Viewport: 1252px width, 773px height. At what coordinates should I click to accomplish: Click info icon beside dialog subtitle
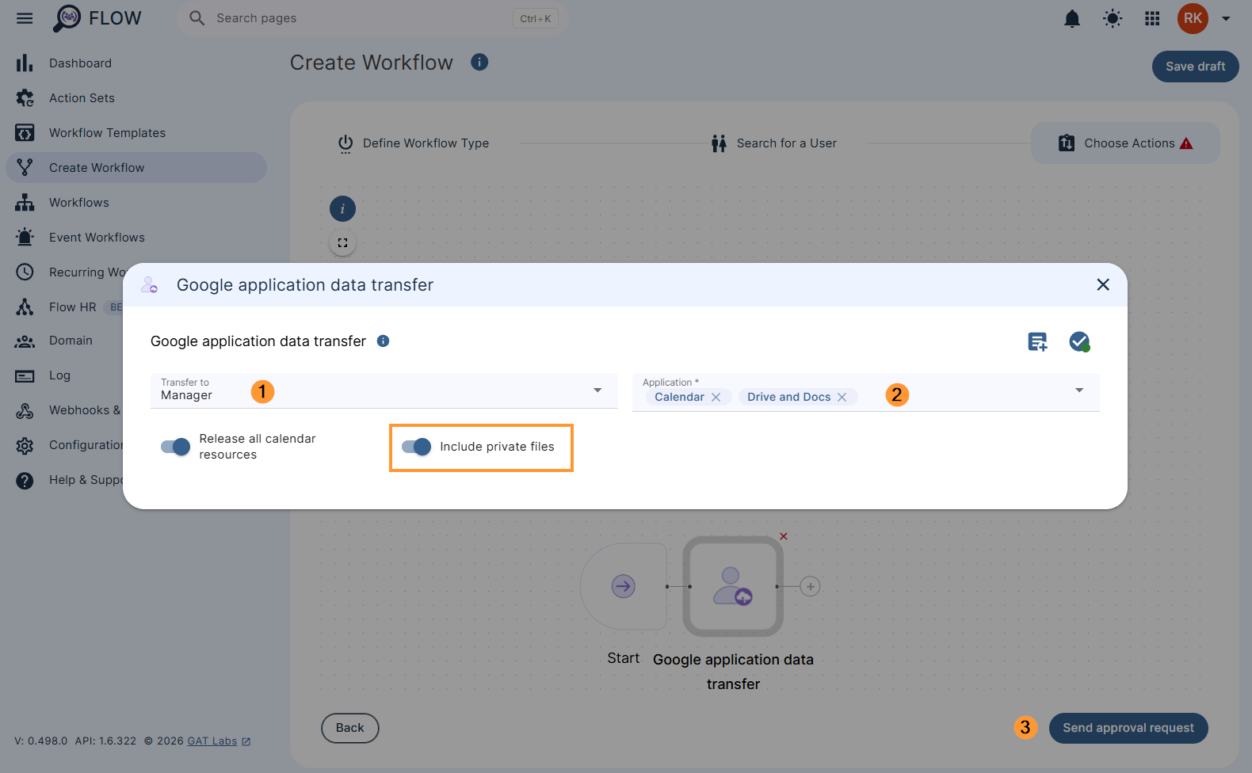[383, 341]
